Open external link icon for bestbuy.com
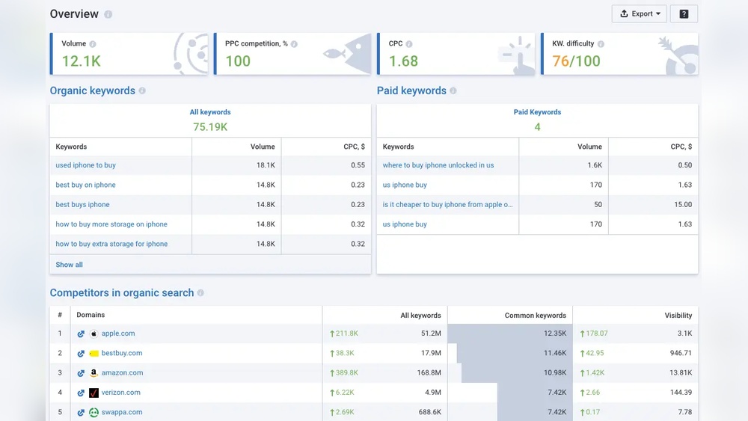This screenshot has height=421, width=748. [x=81, y=353]
